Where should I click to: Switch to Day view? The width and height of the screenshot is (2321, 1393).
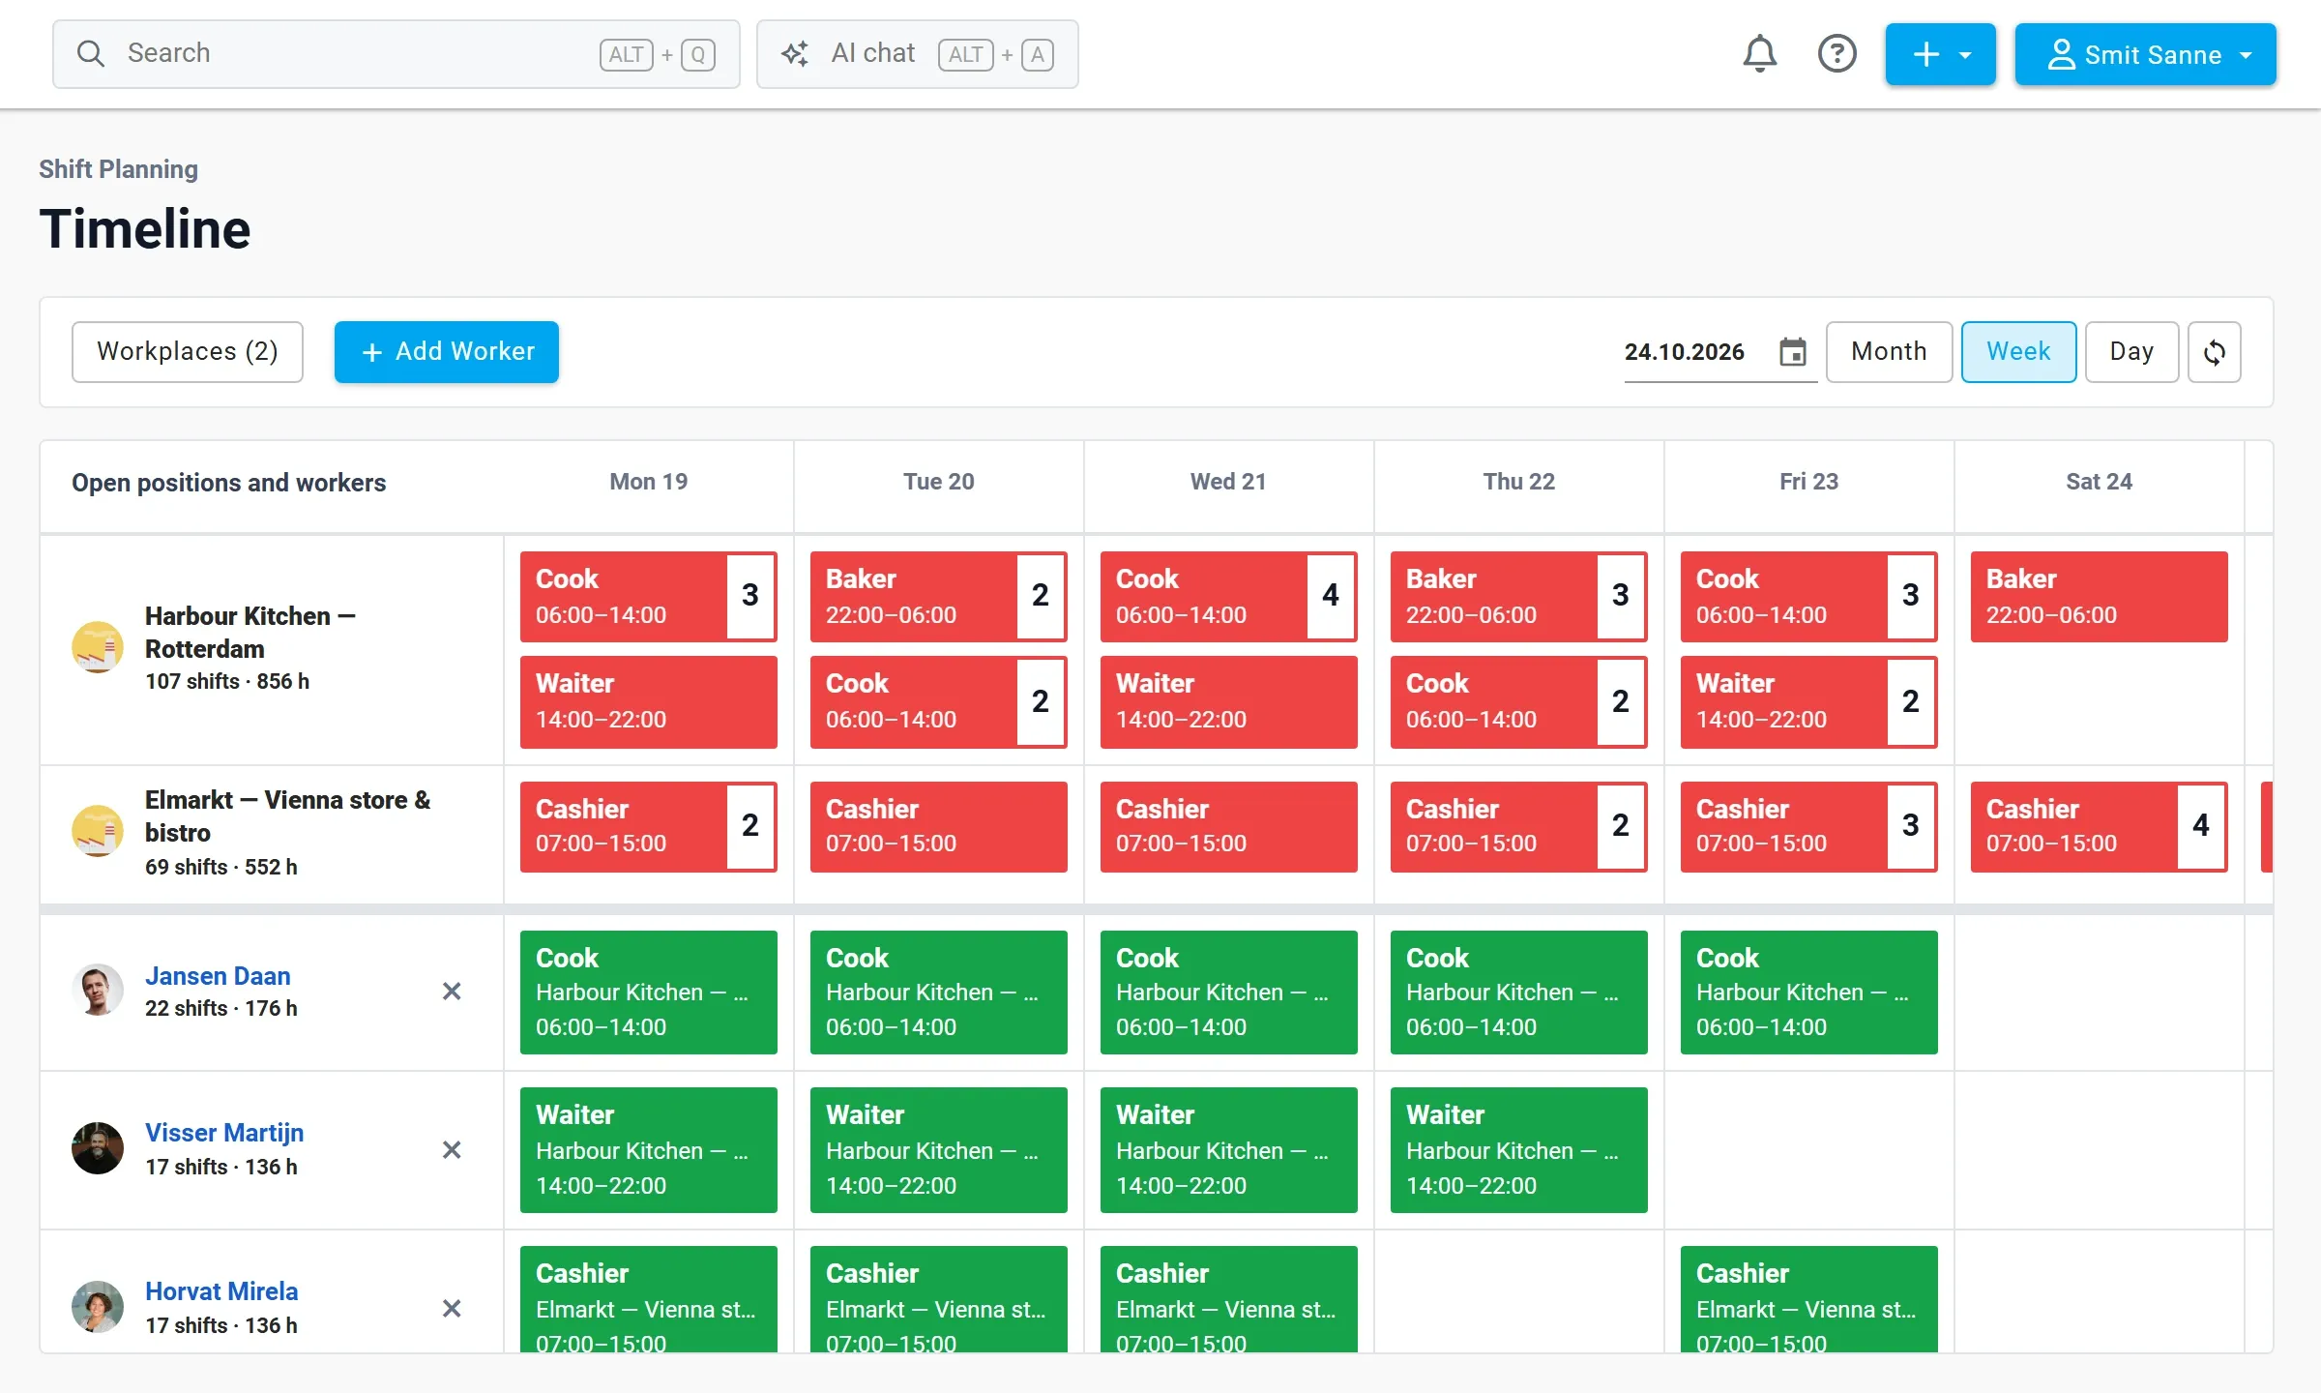tap(2131, 352)
